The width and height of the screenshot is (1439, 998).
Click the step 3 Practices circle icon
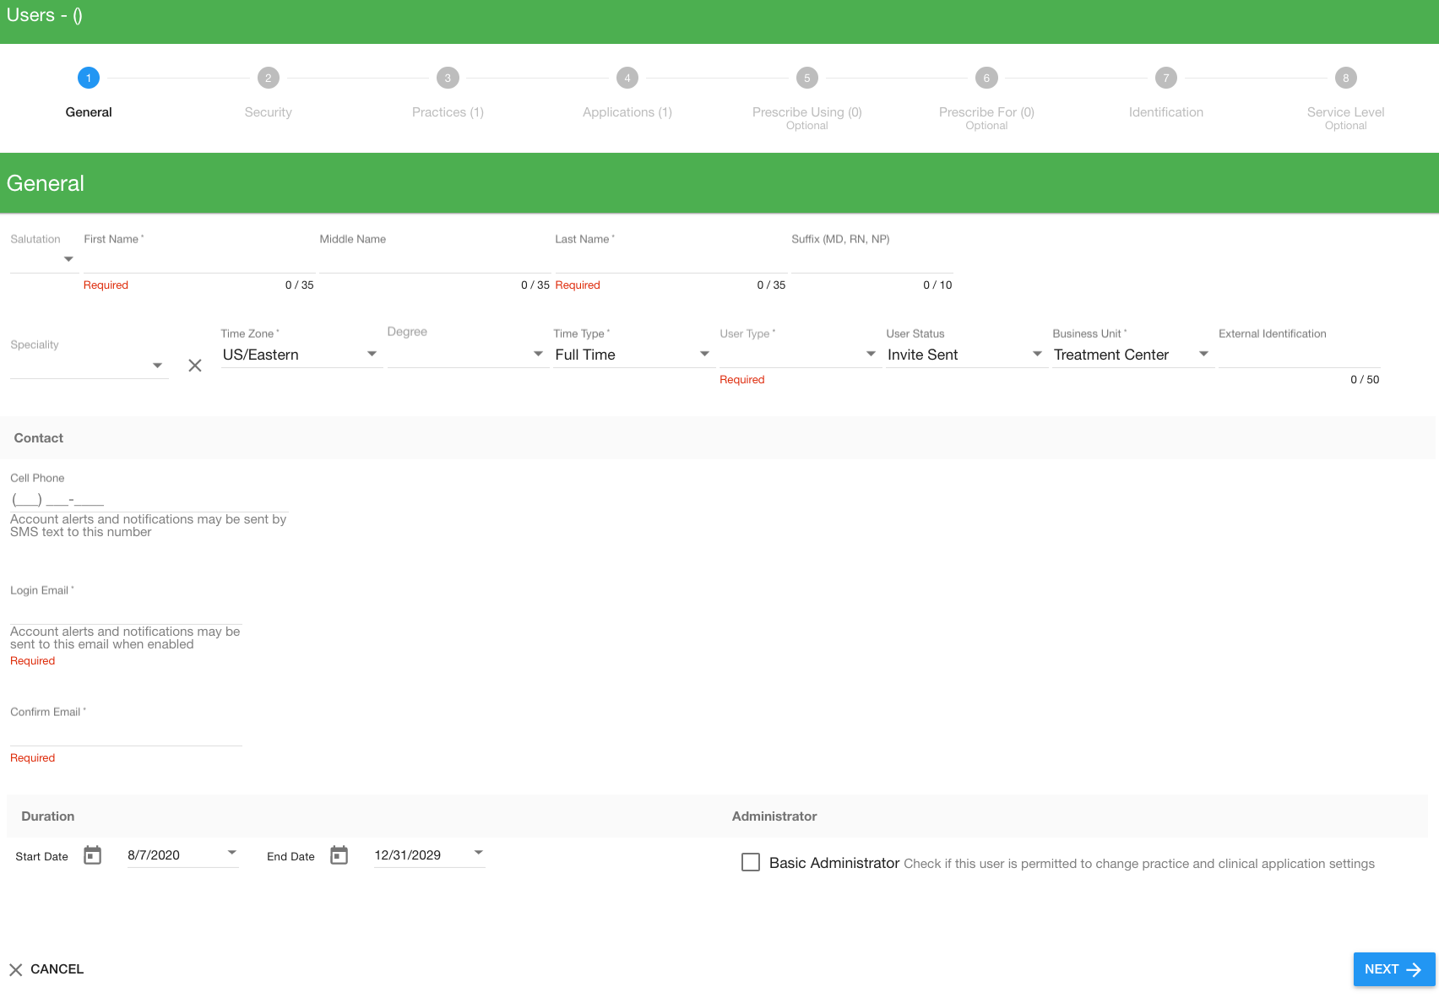coord(448,78)
